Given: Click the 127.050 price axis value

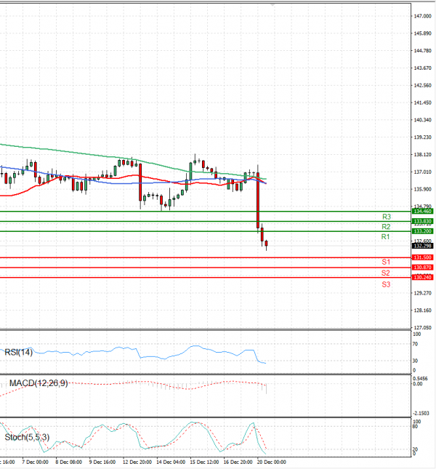Looking at the screenshot, I should (422, 327).
